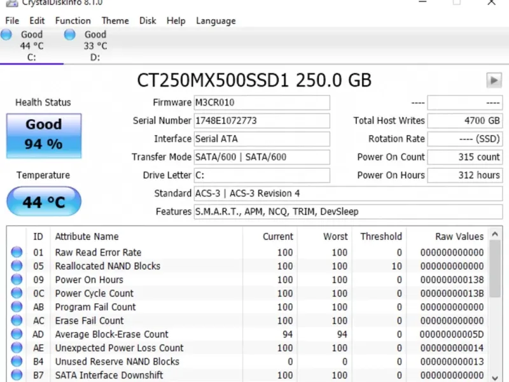Select the Unexpected Power Loss Count row
This screenshot has width=509, height=382.
(248, 348)
